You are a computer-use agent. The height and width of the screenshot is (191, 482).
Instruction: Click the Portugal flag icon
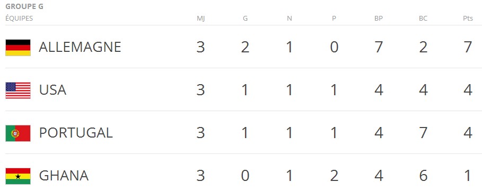[18, 133]
